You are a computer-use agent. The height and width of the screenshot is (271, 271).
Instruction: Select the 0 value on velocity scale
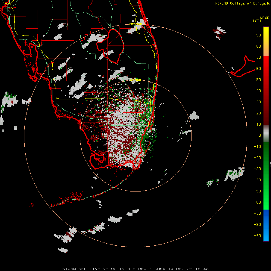click(260, 135)
